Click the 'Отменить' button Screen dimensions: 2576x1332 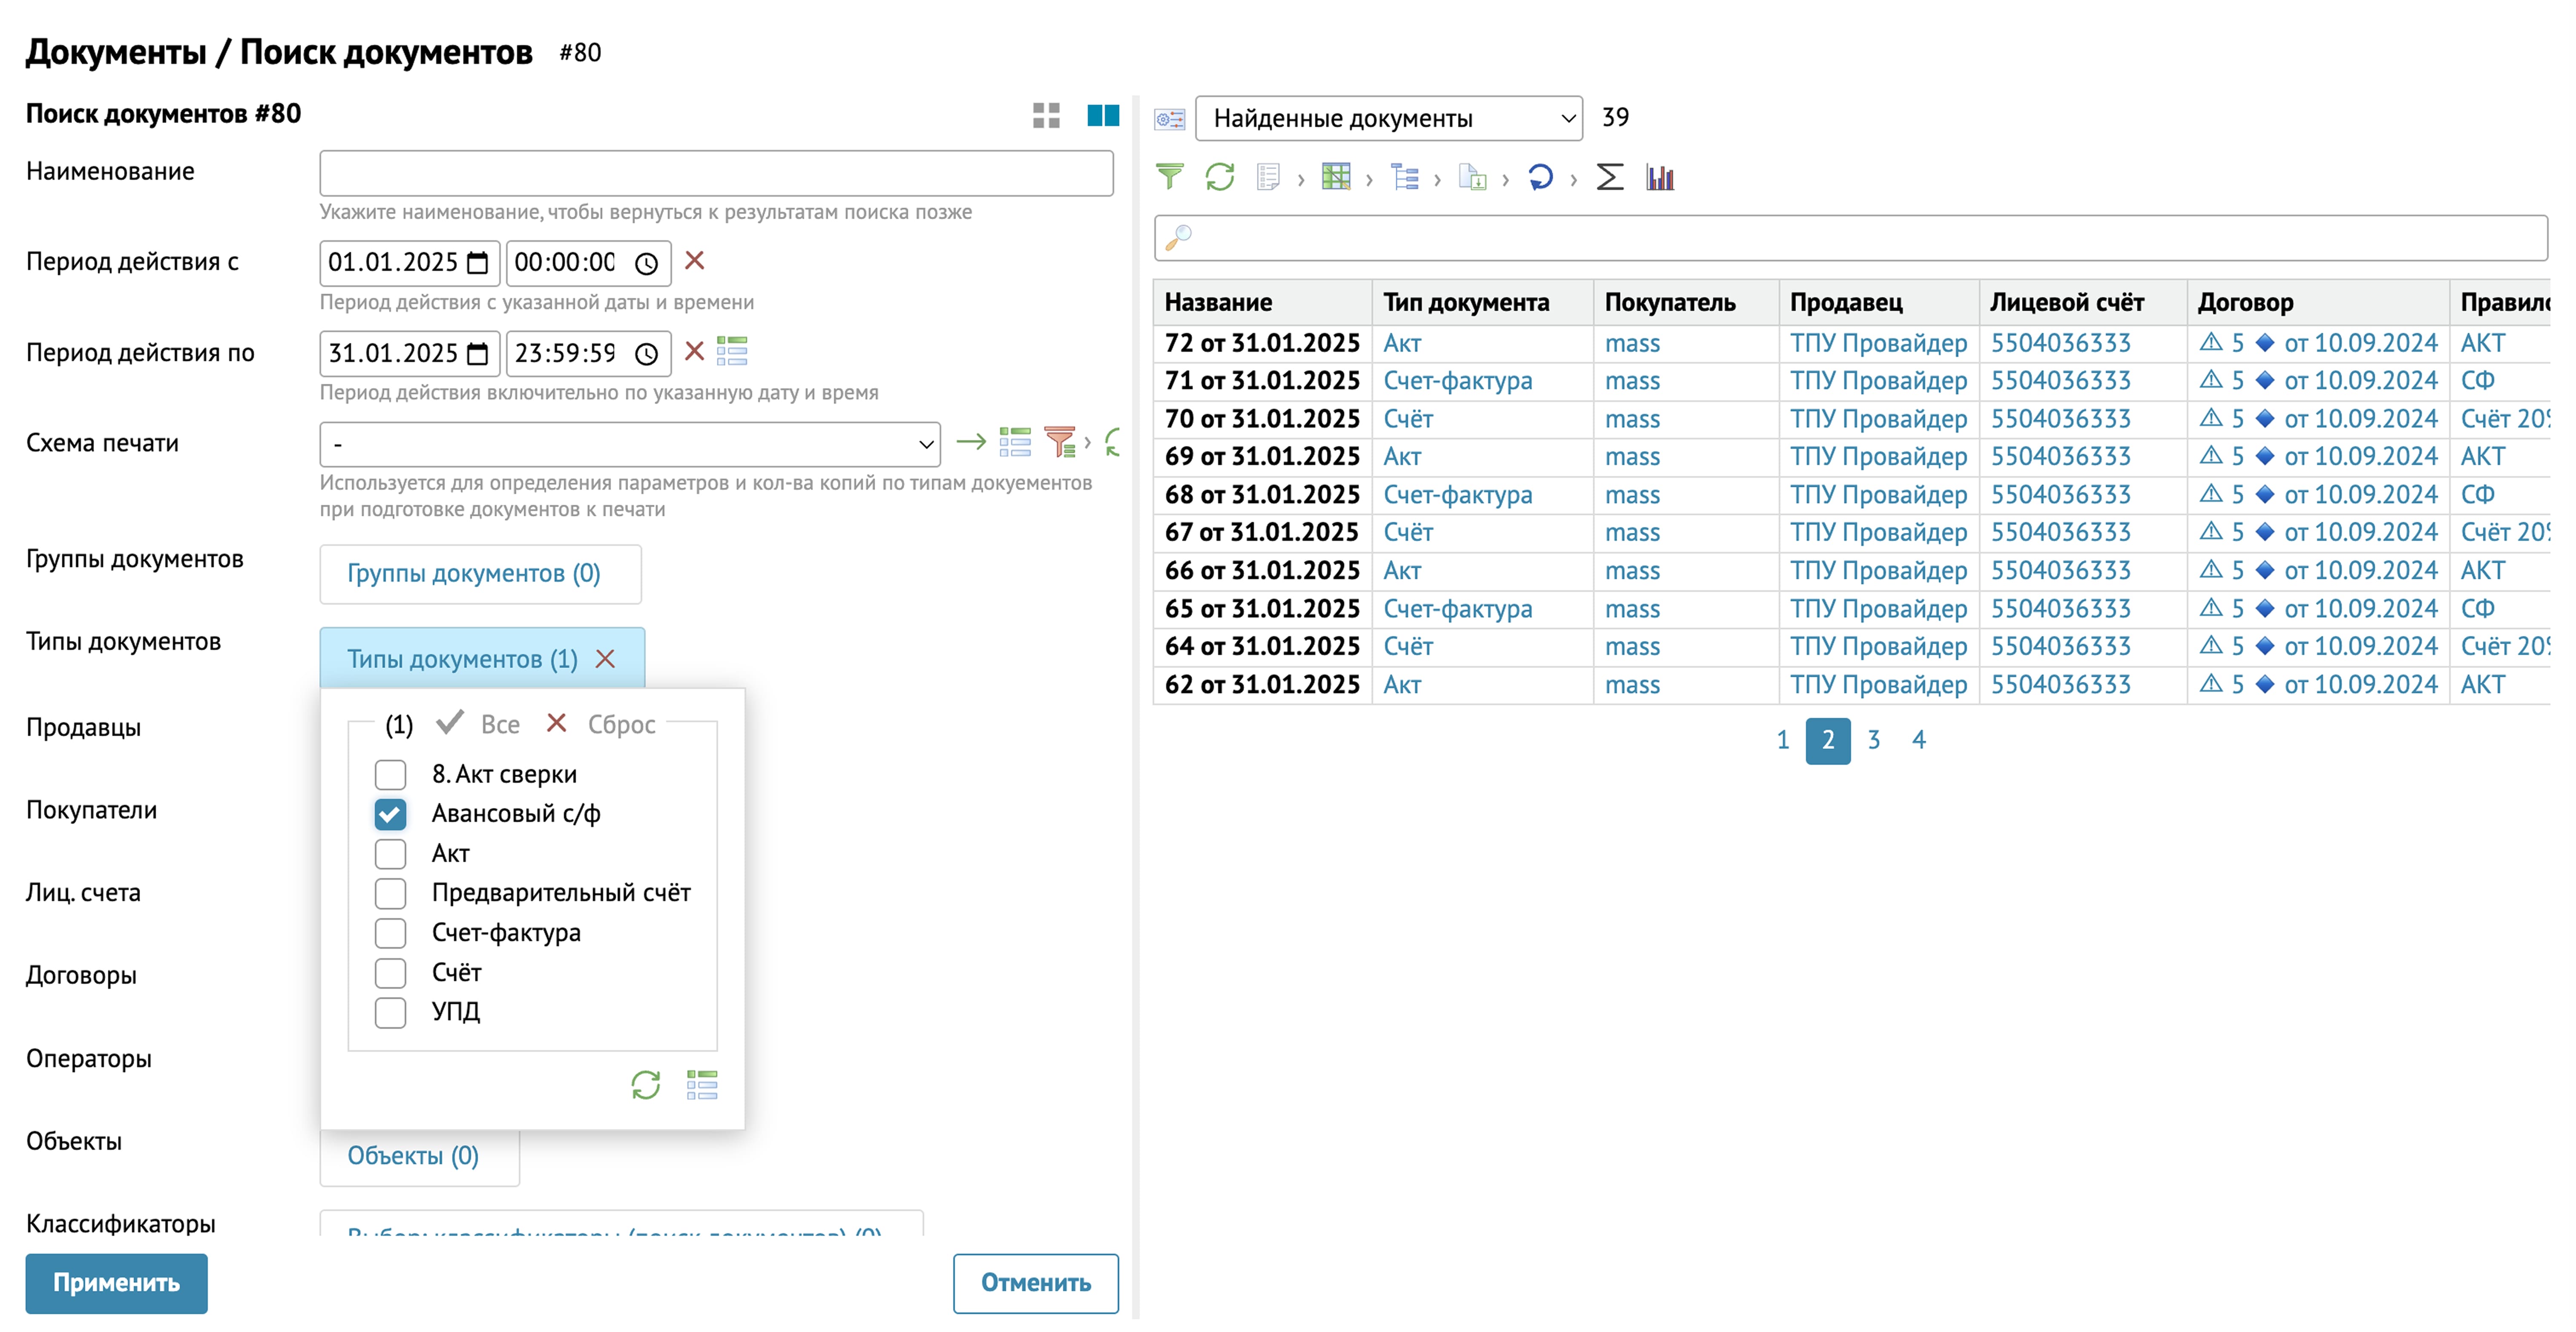tap(1035, 1283)
